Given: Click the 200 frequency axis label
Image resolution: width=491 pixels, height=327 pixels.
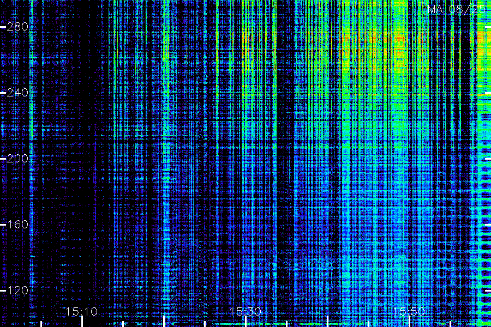Looking at the screenshot, I should [x=17, y=159].
